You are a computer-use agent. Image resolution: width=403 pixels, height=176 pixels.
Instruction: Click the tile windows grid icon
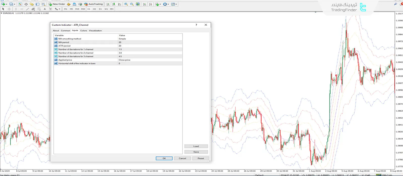click(138, 4)
